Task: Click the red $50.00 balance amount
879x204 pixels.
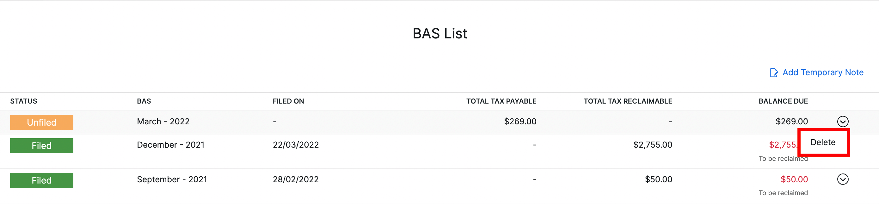Action: point(794,179)
